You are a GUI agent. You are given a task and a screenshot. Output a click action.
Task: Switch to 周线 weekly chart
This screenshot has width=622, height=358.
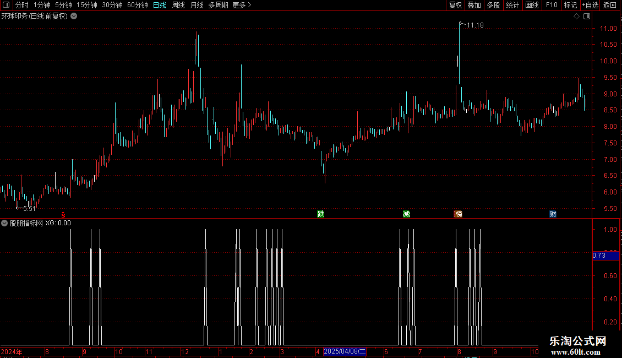coord(178,5)
